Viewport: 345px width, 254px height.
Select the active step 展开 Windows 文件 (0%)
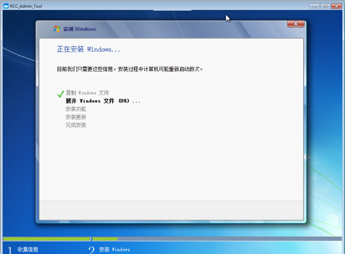(103, 101)
